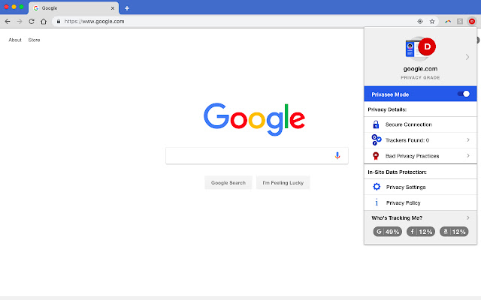Click the Secure Connection row text
481x300 pixels.
point(409,124)
